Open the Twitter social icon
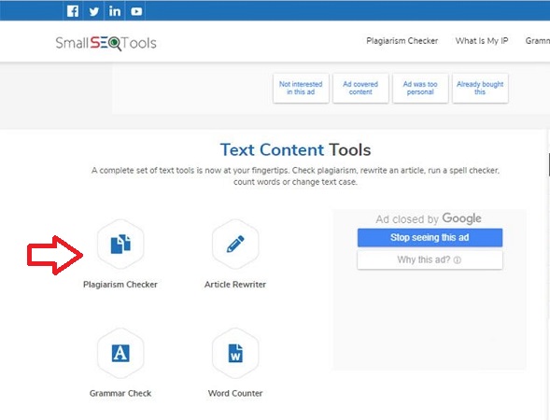 click(x=93, y=11)
